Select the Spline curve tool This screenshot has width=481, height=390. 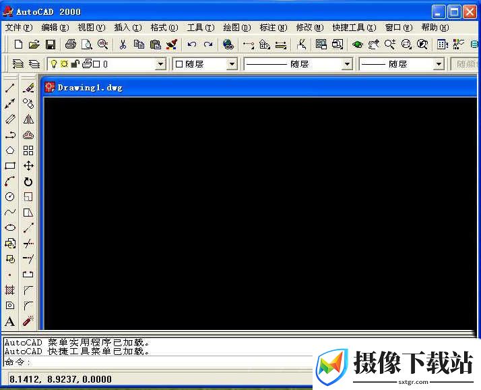pyautogui.click(x=10, y=212)
